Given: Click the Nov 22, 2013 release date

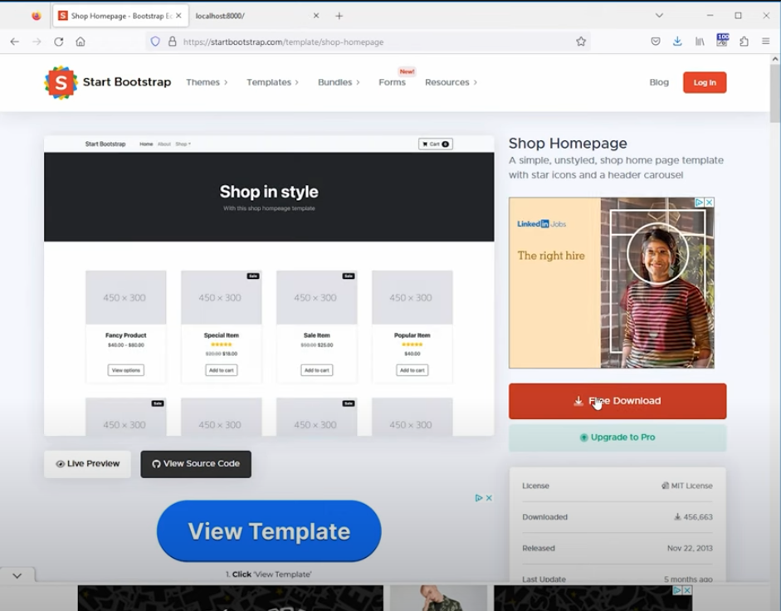Looking at the screenshot, I should (690, 548).
